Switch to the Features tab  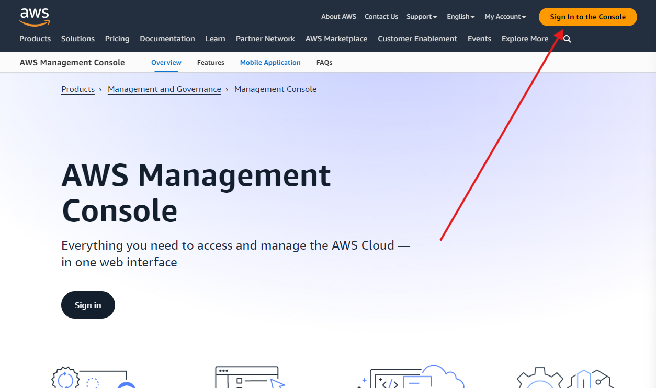tap(210, 62)
